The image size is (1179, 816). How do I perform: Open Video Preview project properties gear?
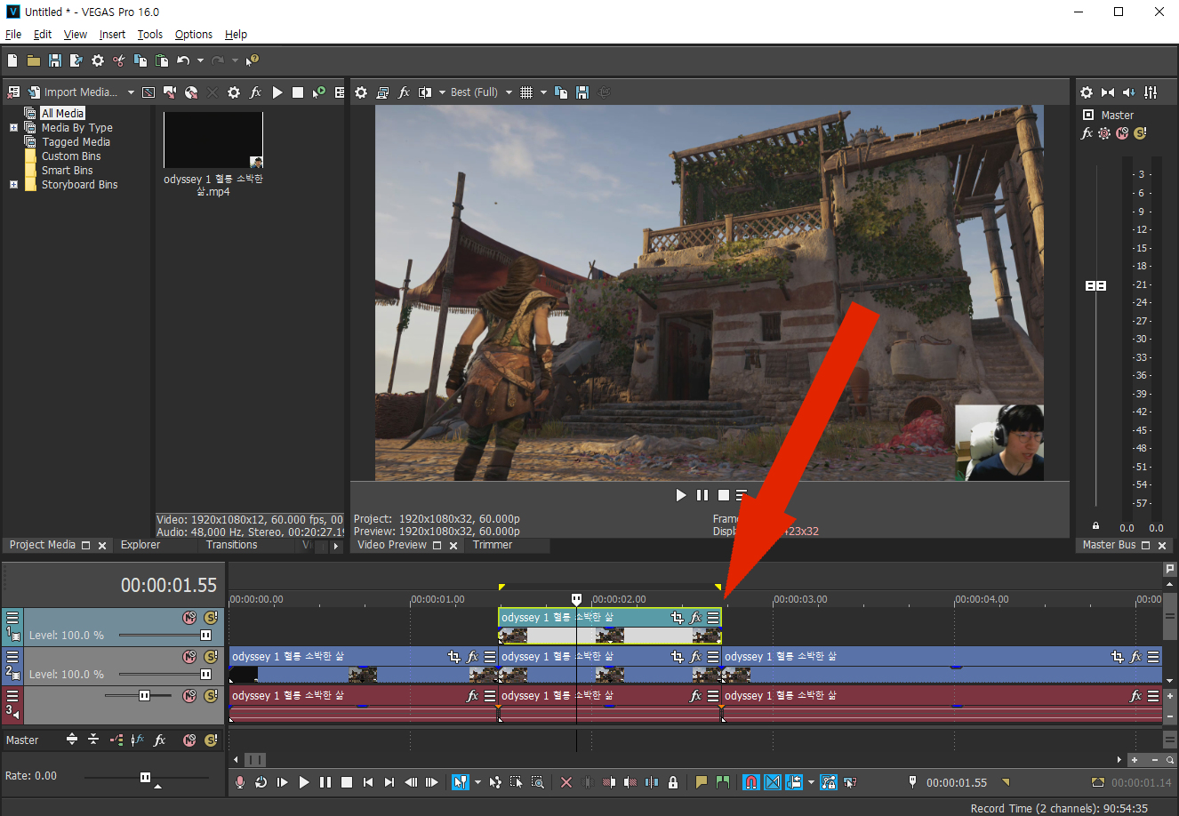click(x=361, y=92)
